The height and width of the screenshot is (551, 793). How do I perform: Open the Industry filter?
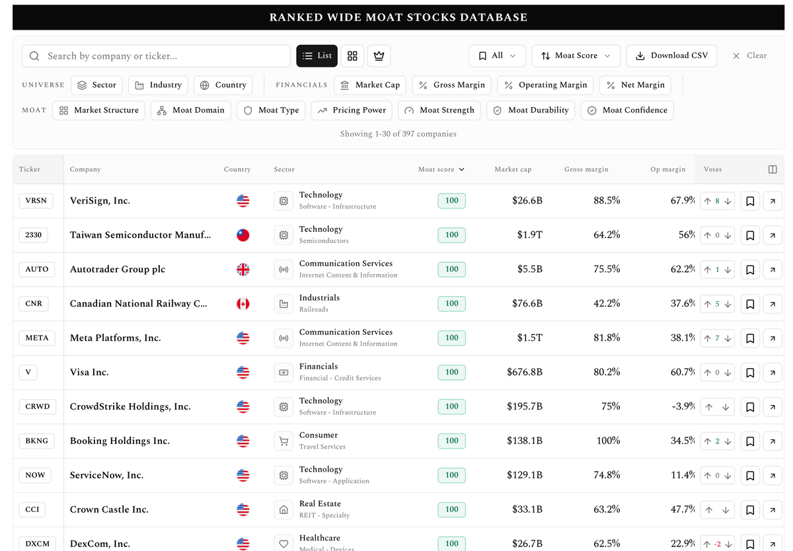[x=158, y=85]
